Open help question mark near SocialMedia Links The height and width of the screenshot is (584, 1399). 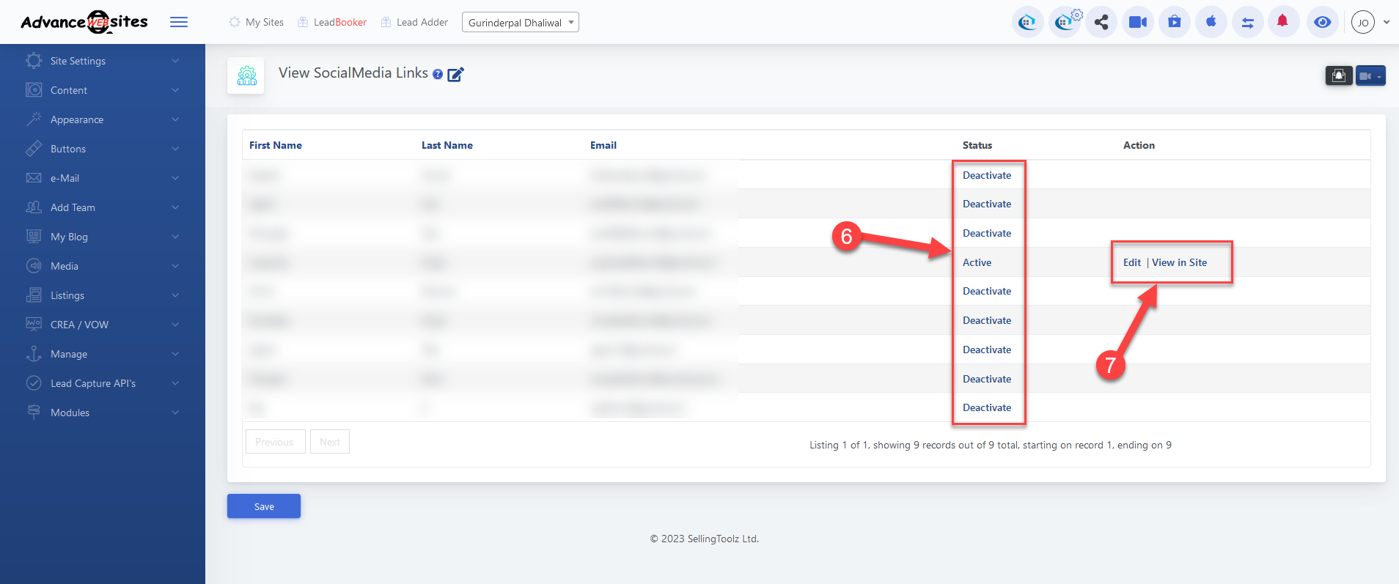pos(438,74)
